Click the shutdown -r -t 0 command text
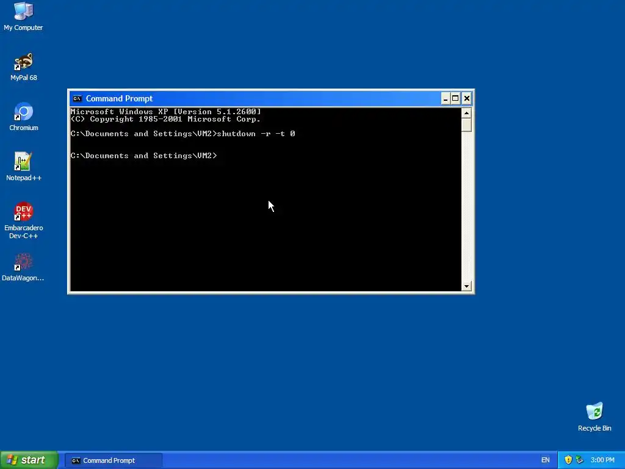625x469 pixels. click(x=256, y=134)
